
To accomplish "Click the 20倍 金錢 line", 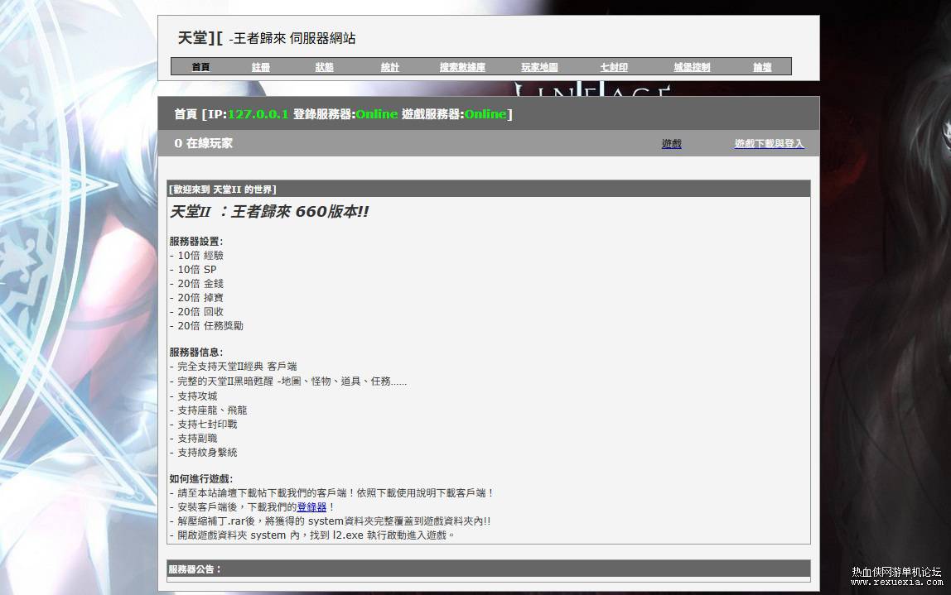I will (x=196, y=284).
